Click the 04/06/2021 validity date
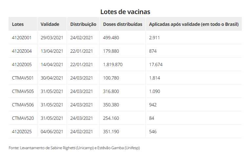Viewport: 250px width, 162px height. coord(52,132)
